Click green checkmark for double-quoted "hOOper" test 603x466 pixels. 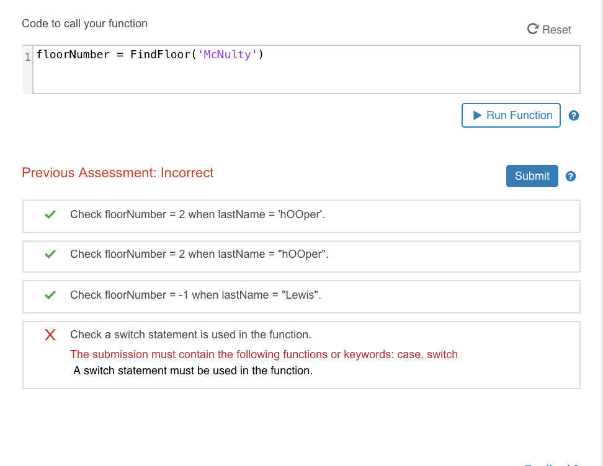(x=51, y=254)
